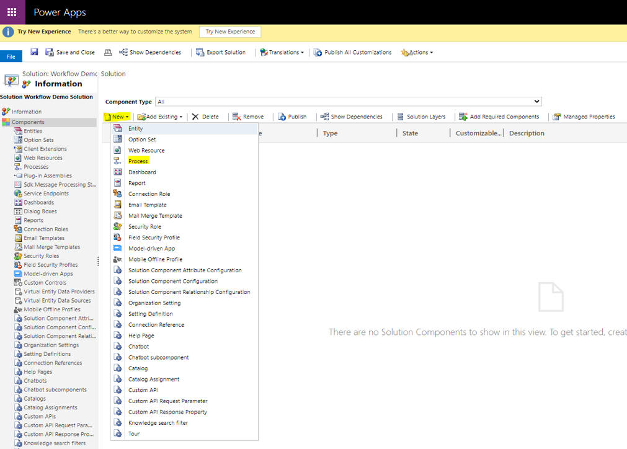Open the Component Type dropdown
Screen dimensions: 627x449
(349, 101)
